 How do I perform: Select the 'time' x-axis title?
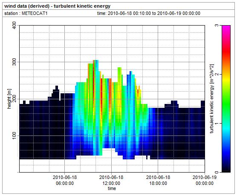click(112, 188)
